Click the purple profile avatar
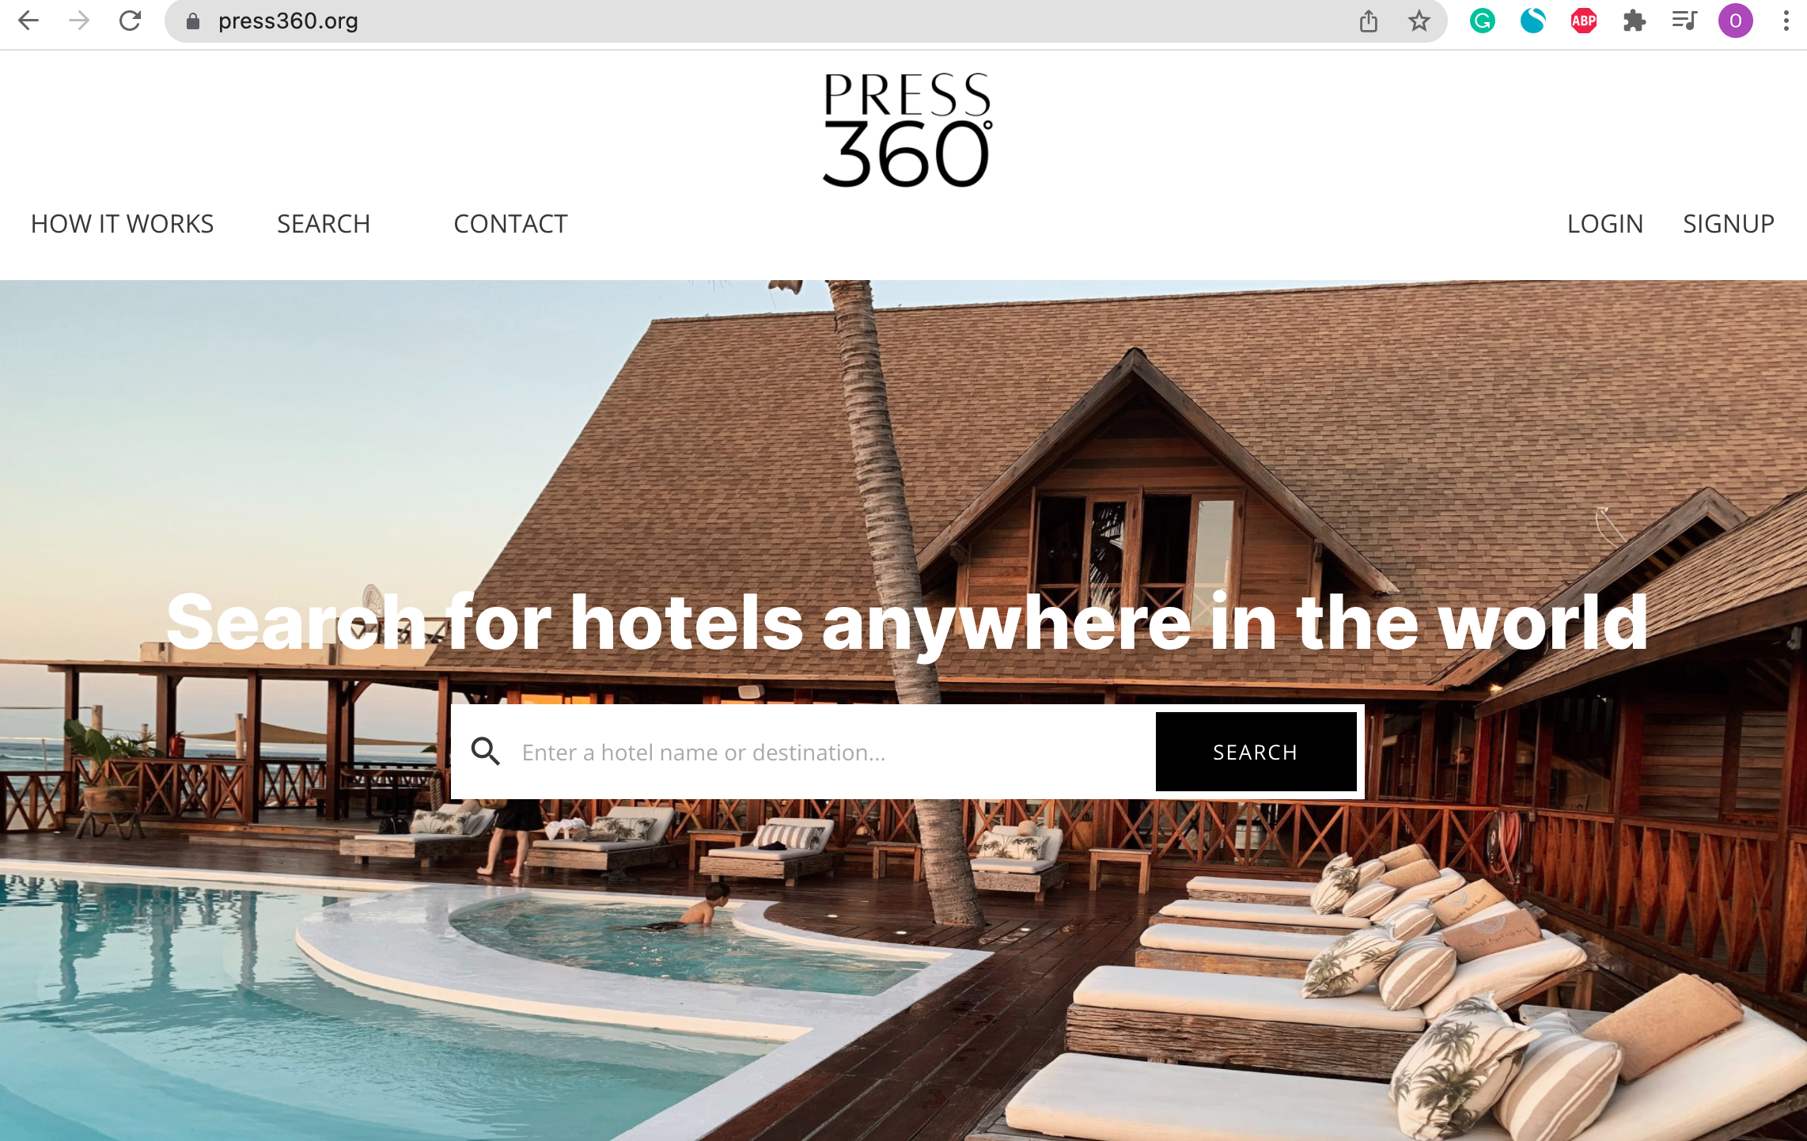 [1736, 21]
